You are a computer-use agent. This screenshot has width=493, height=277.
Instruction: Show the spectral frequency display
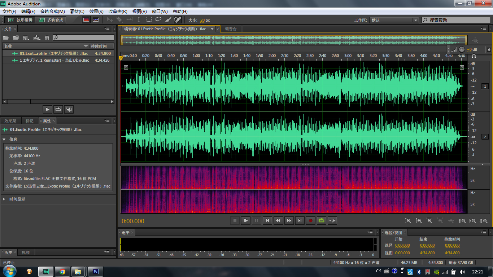[86, 20]
